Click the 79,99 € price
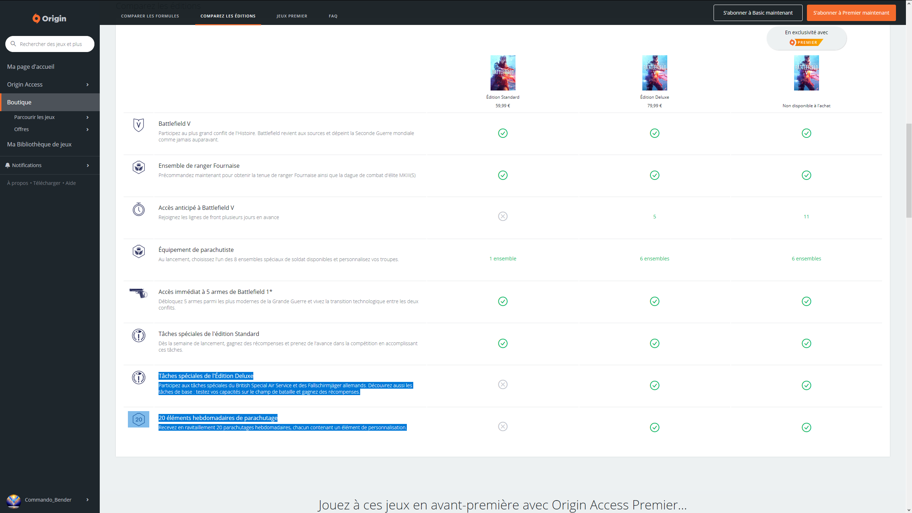Image resolution: width=912 pixels, height=513 pixels. pyautogui.click(x=654, y=106)
